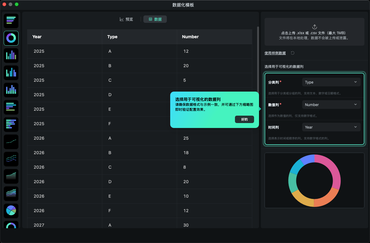
Task: Select the topmost horizontal bar chart template
Action: (11, 21)
